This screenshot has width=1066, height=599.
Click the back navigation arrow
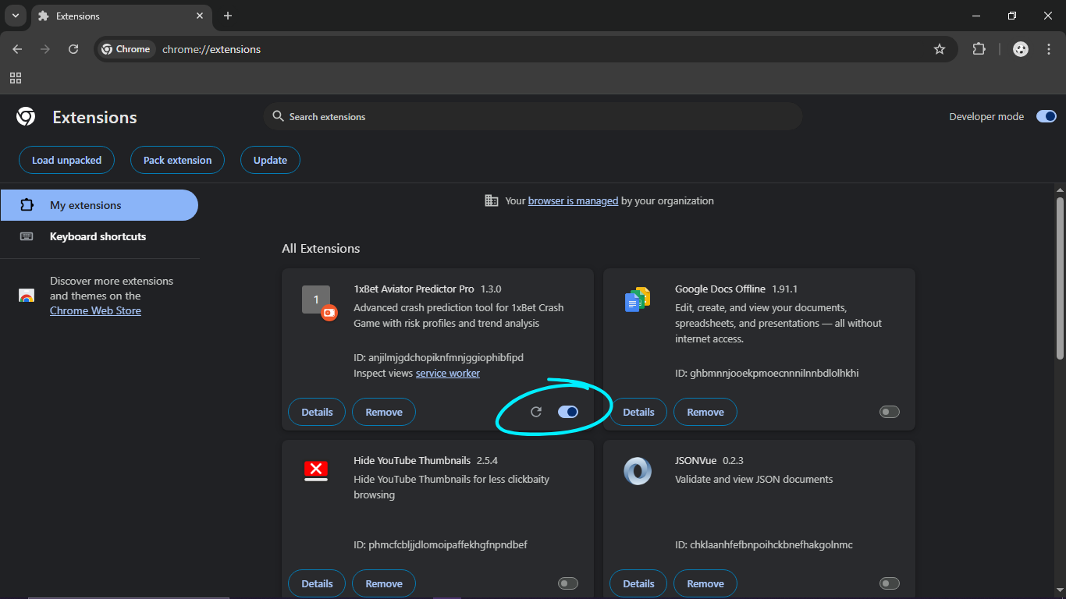coord(17,49)
